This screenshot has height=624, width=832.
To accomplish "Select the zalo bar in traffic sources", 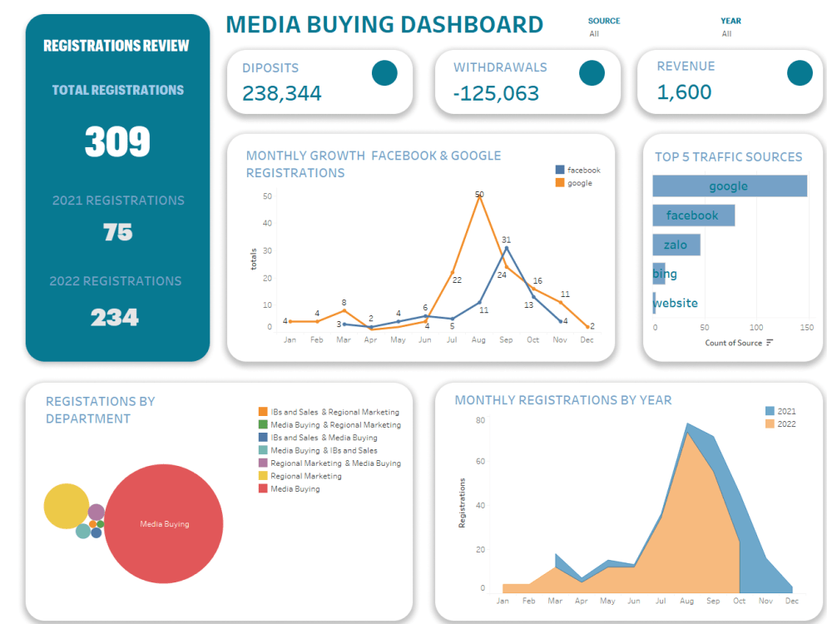I will click(676, 245).
